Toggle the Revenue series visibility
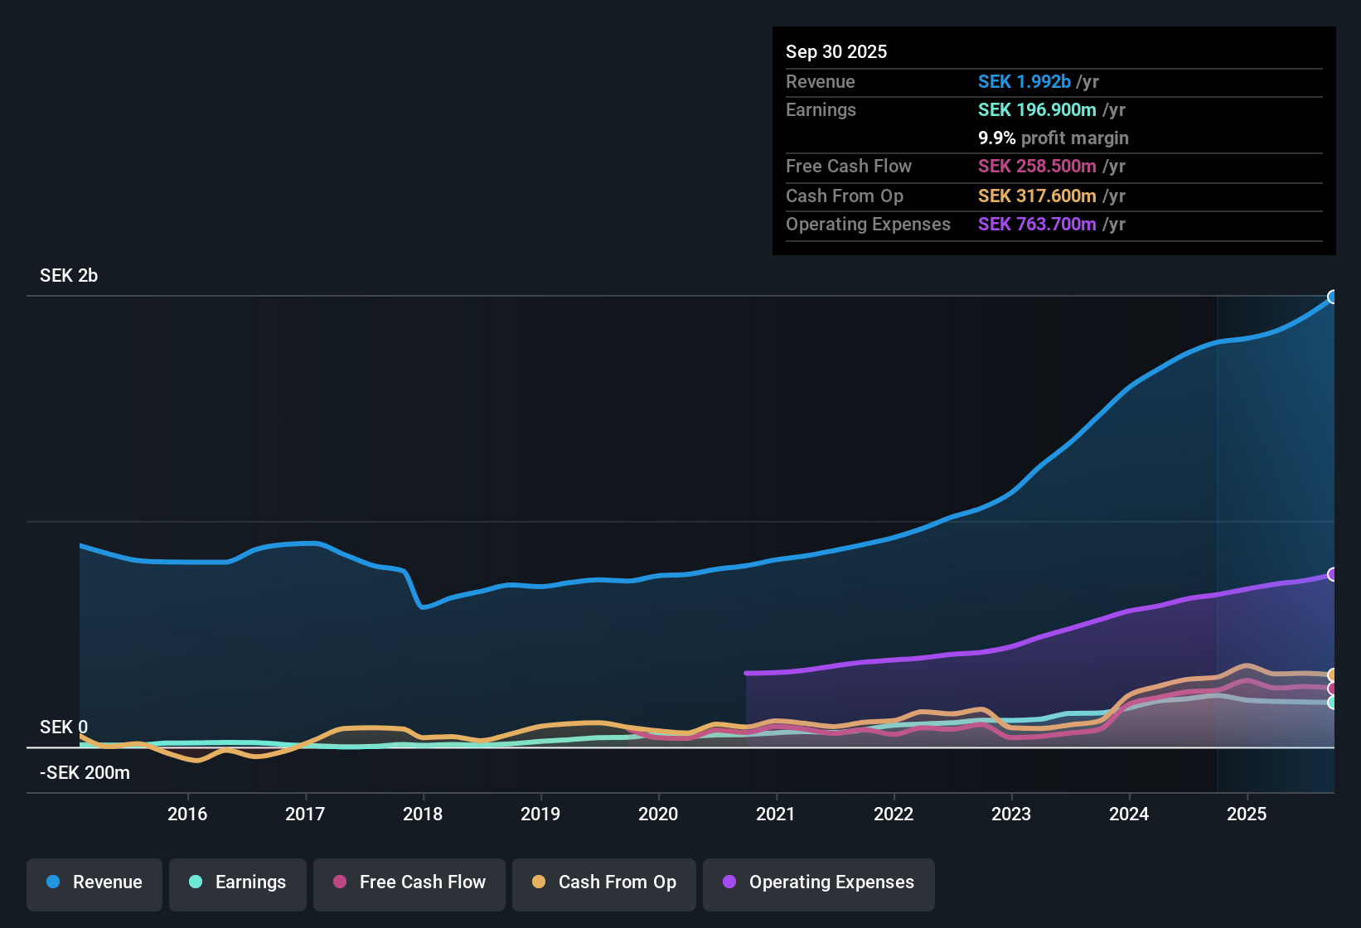 point(94,884)
